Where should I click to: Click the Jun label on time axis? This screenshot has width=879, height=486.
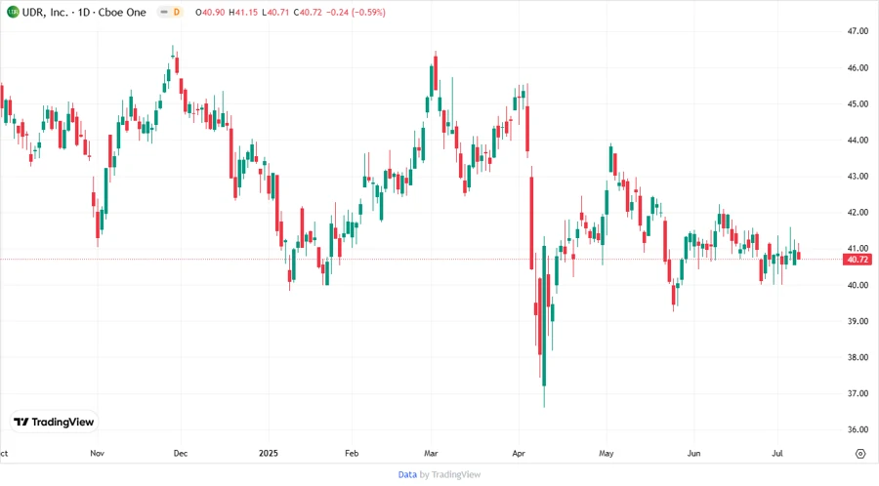click(x=694, y=453)
